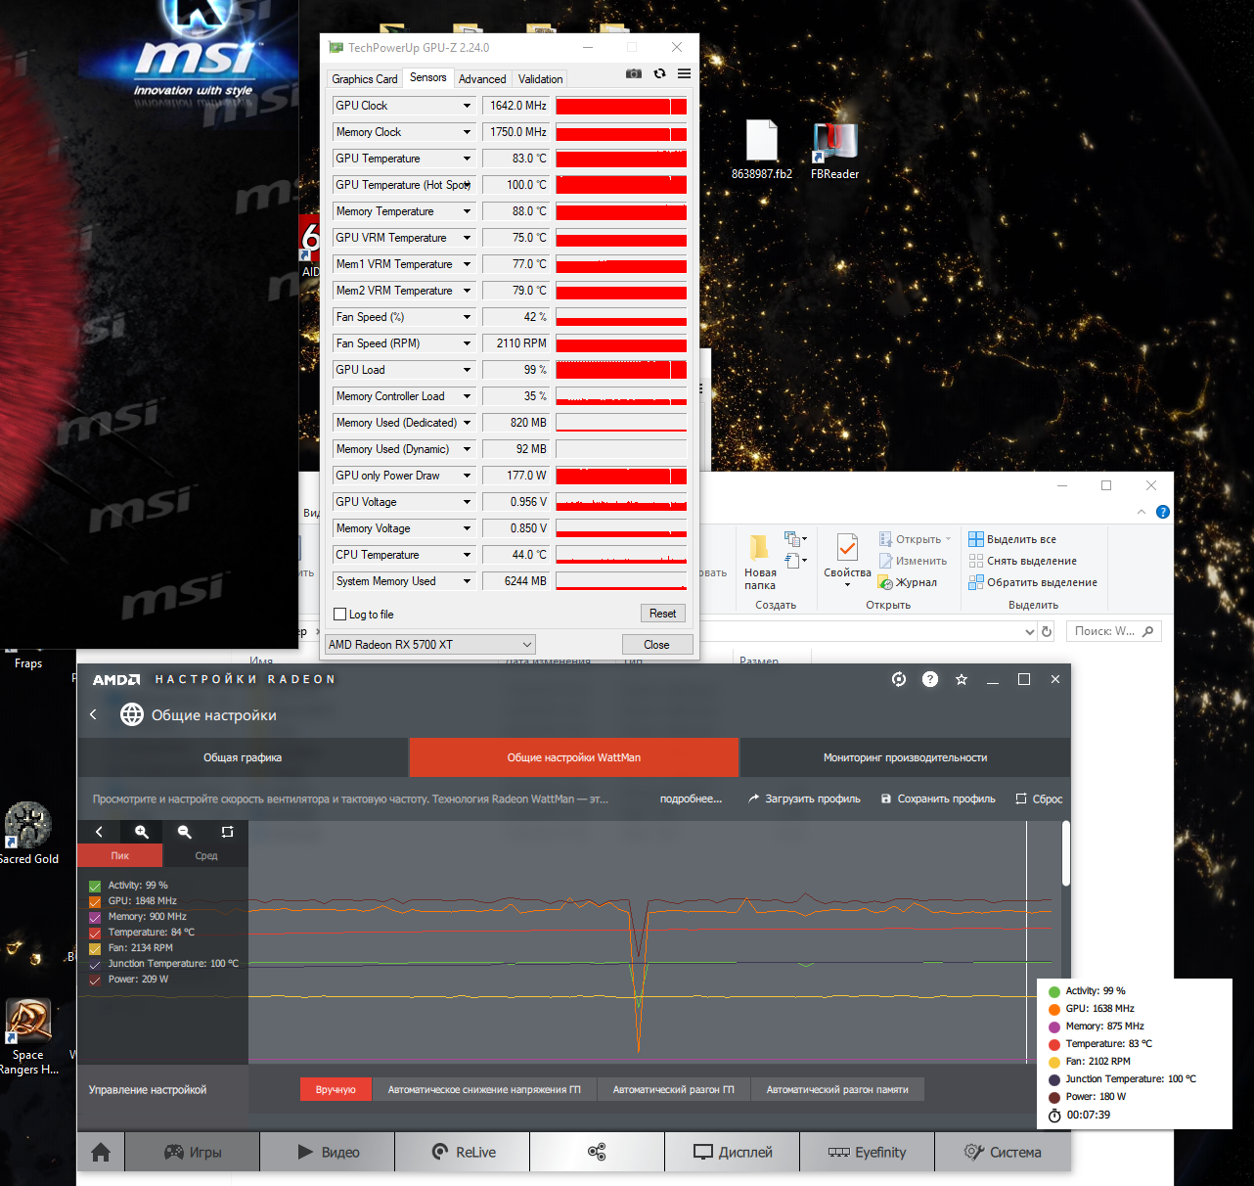
Task: Switch the graph to Сред mode
Action: [x=206, y=855]
